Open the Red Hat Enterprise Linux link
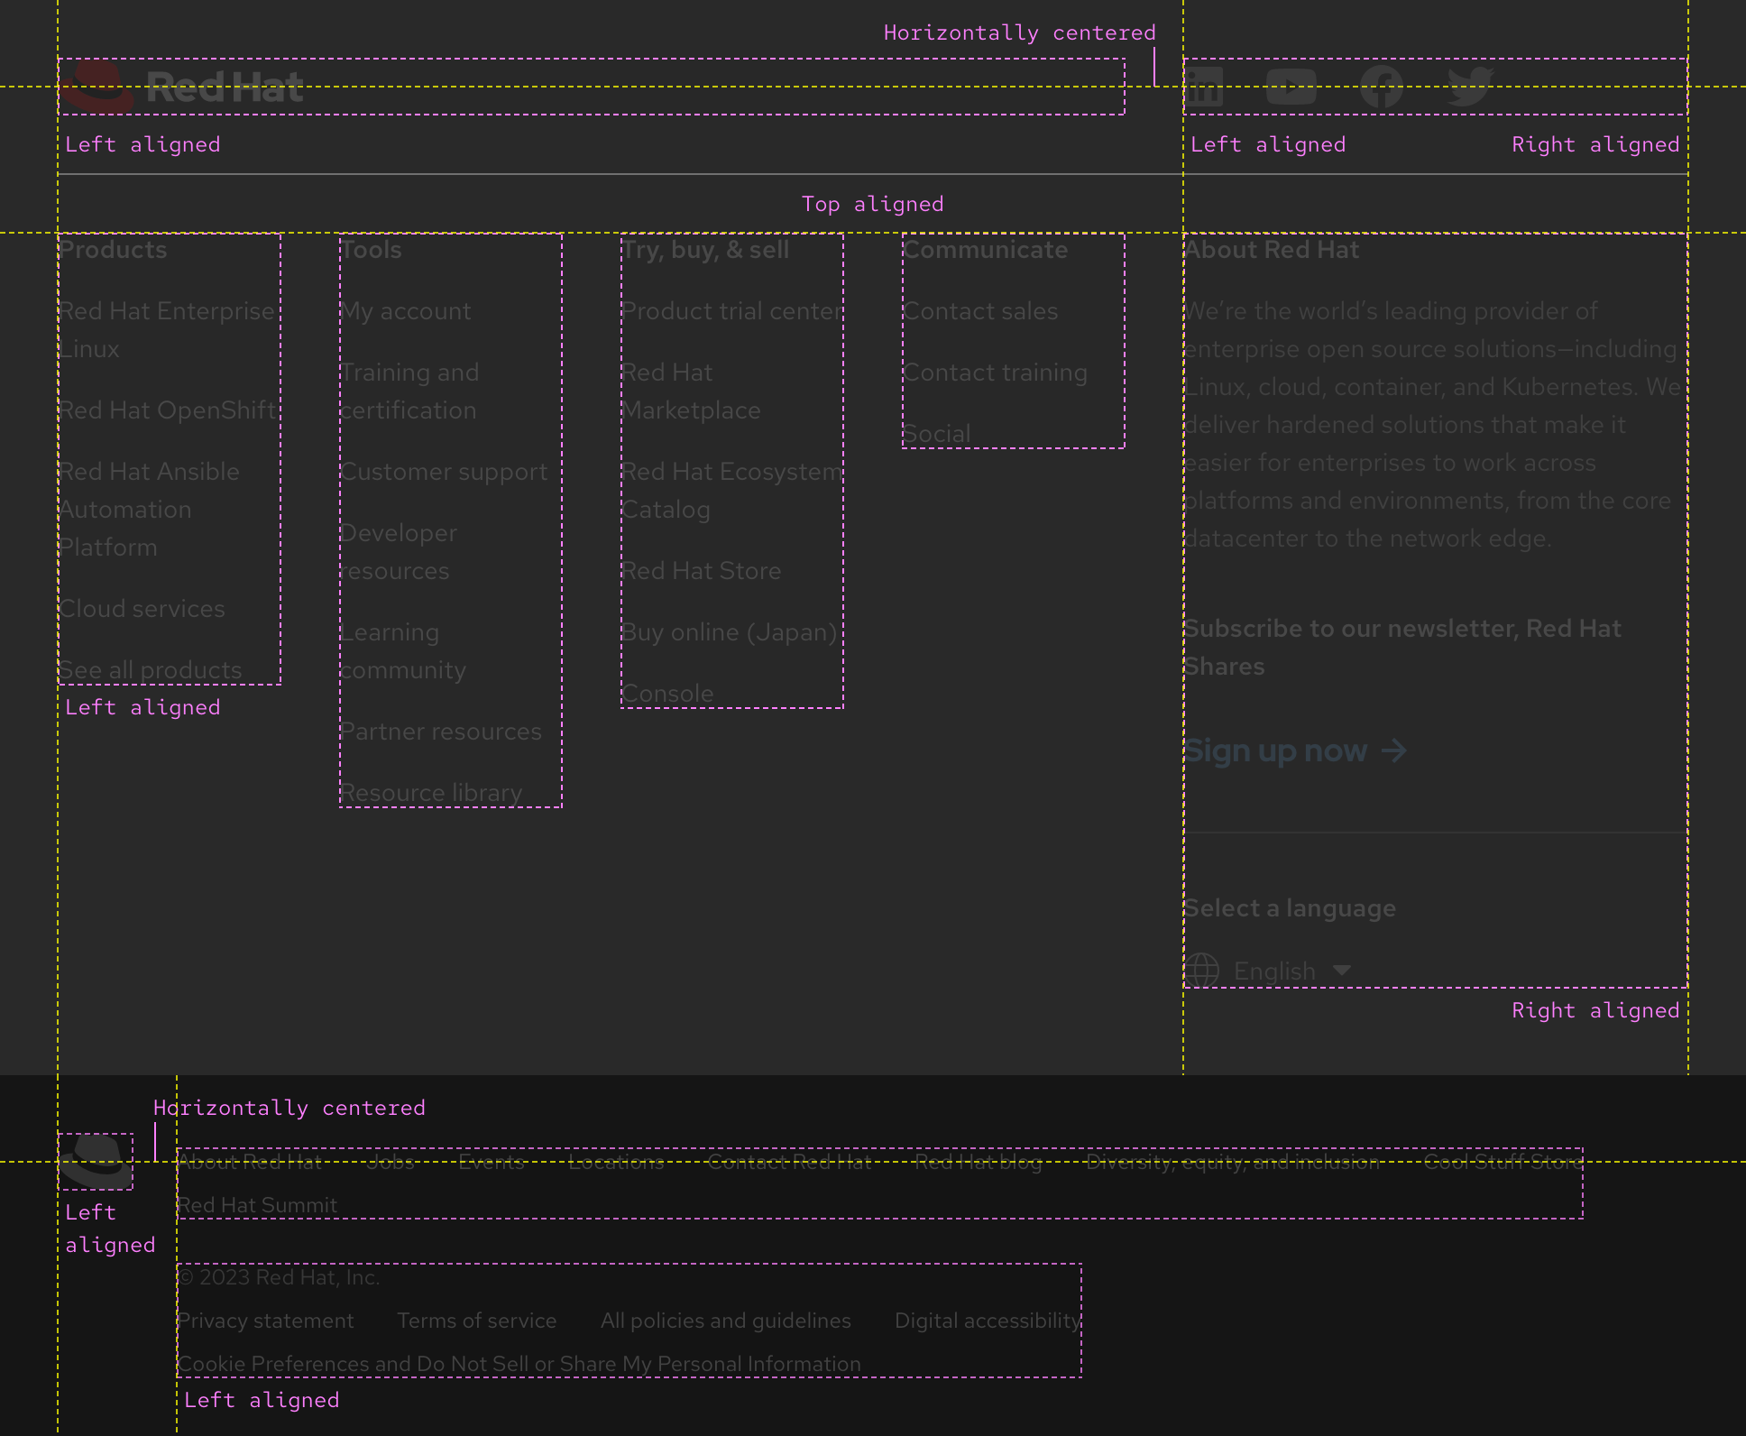The height and width of the screenshot is (1436, 1746). coord(167,329)
